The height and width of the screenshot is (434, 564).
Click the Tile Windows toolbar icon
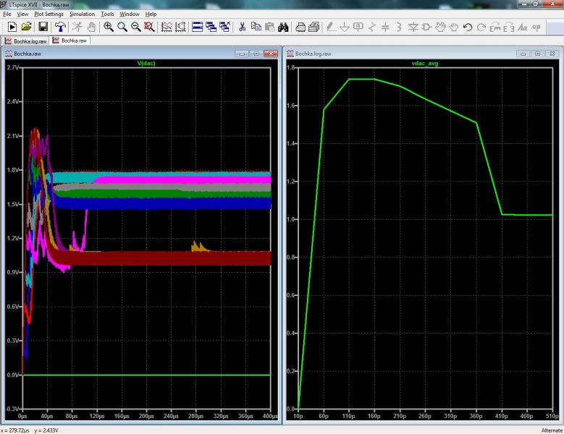point(197,27)
